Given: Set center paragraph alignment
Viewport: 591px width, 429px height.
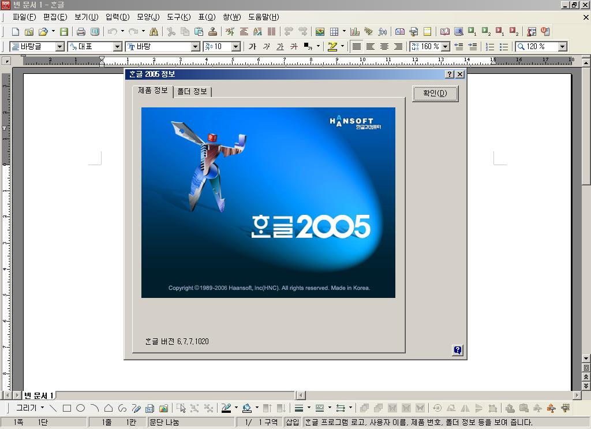Looking at the screenshot, I should (384, 47).
